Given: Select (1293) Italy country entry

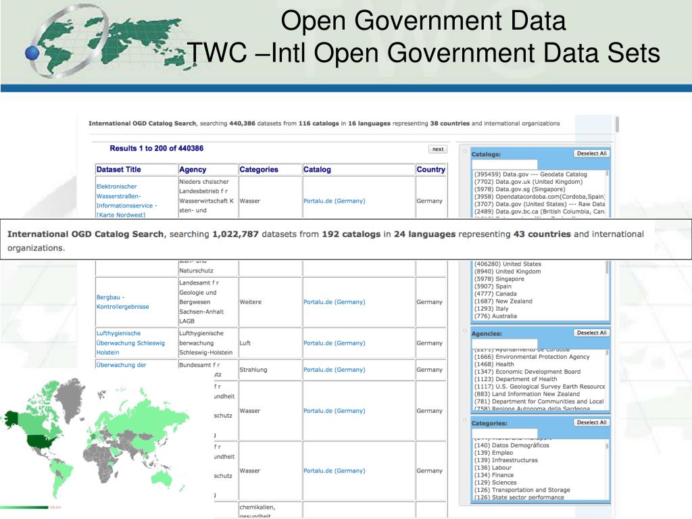Looking at the screenshot, I should point(491,309).
